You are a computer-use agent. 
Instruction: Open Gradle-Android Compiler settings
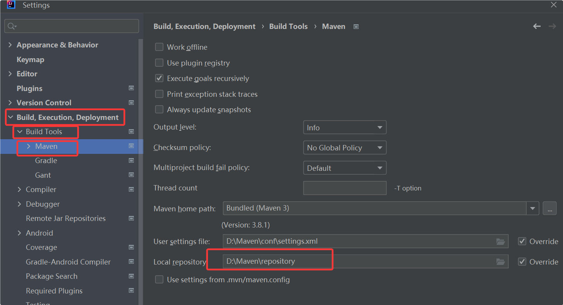[x=68, y=262]
